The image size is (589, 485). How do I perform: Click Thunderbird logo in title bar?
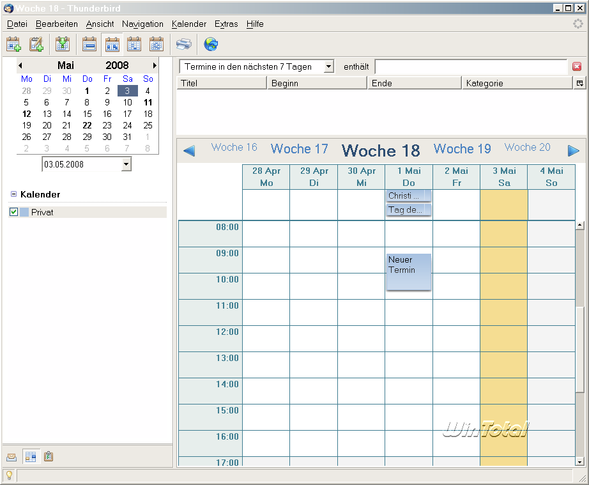click(x=8, y=8)
